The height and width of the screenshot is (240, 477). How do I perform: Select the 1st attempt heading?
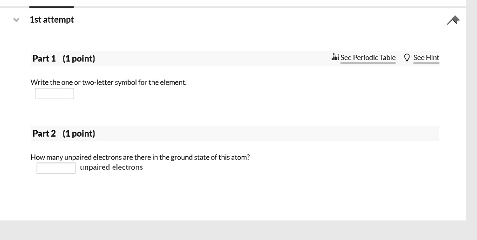point(52,20)
